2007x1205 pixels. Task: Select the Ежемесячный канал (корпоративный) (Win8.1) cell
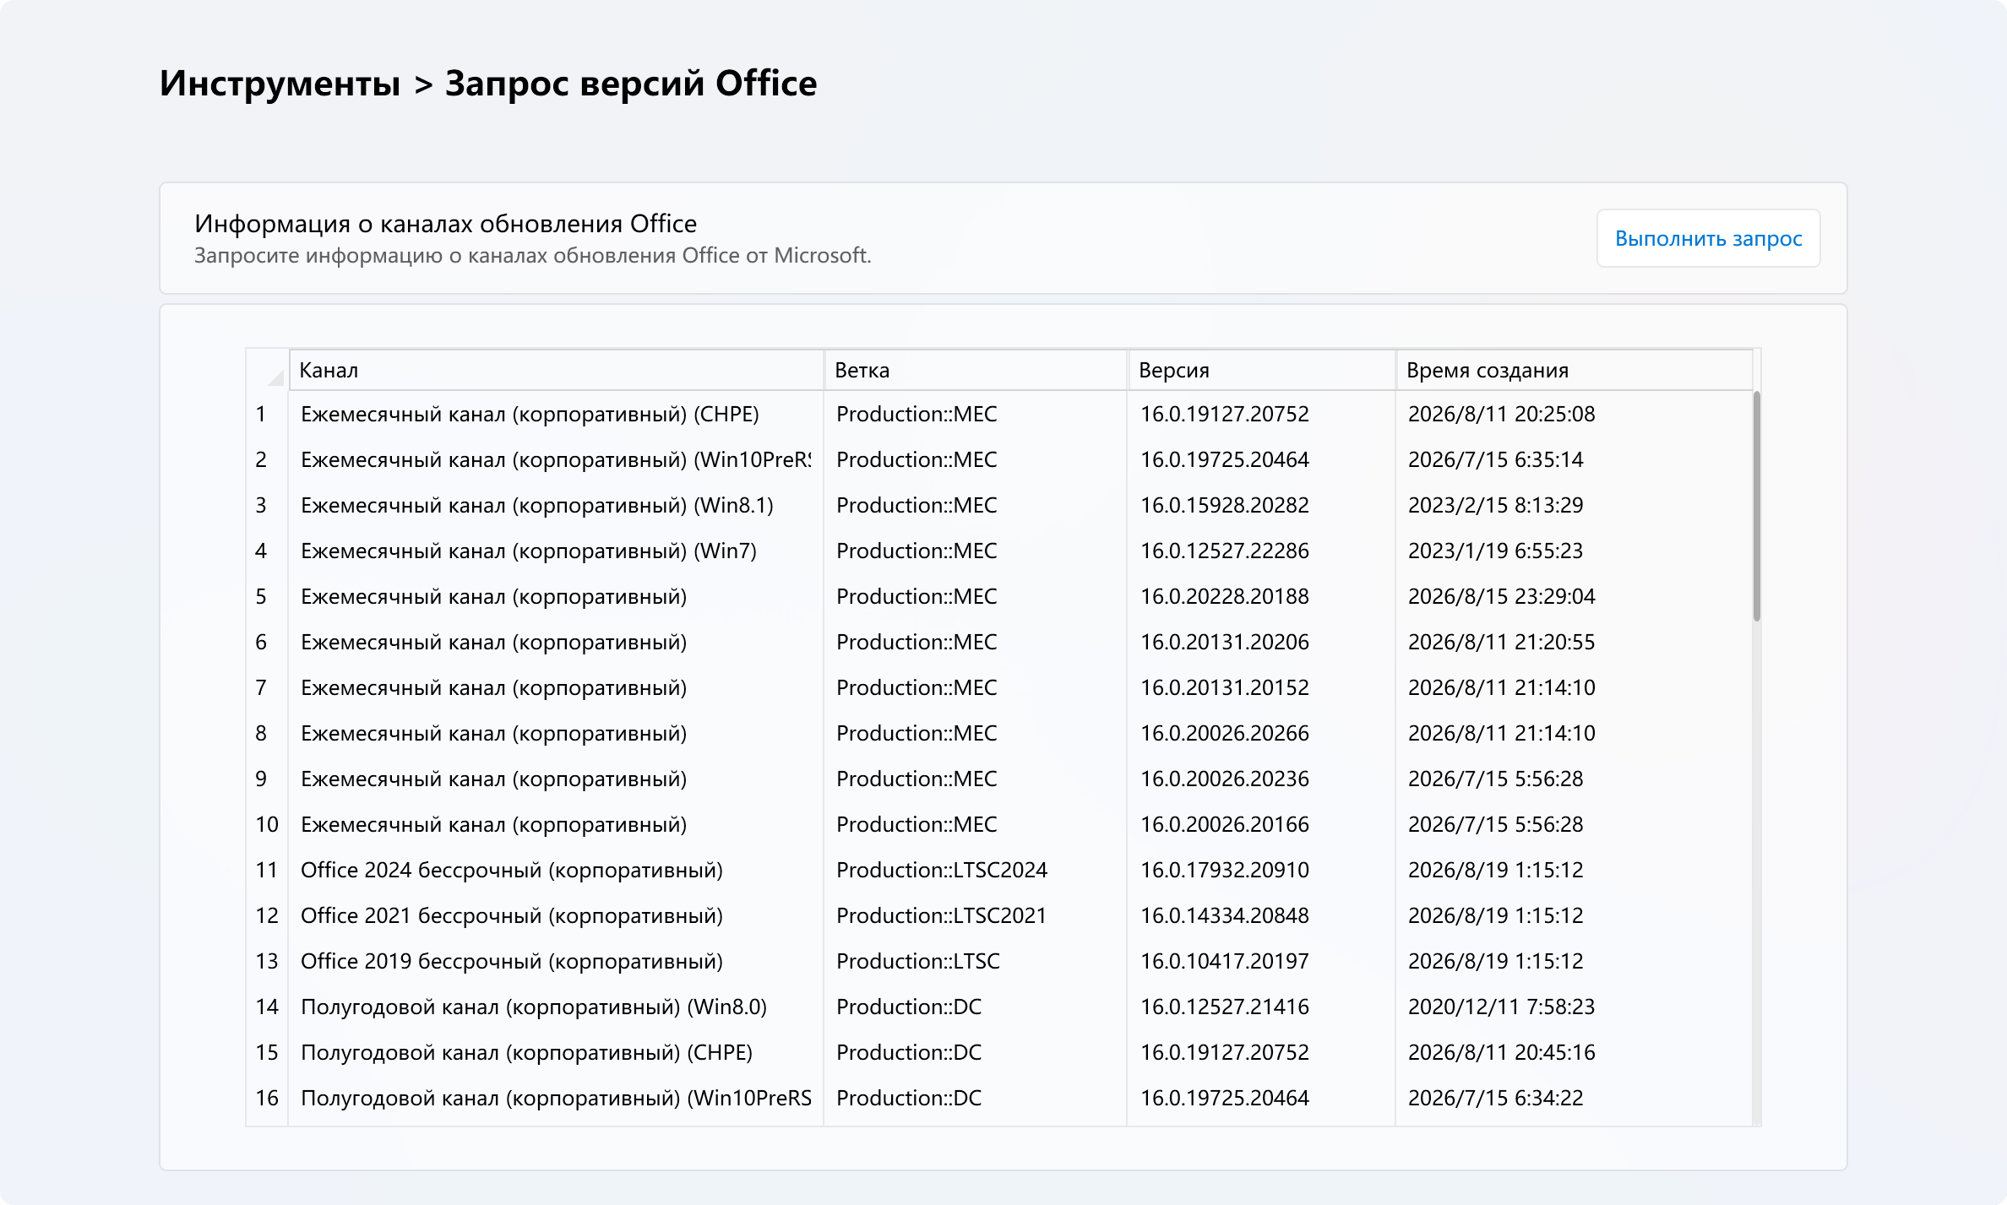pos(557,505)
